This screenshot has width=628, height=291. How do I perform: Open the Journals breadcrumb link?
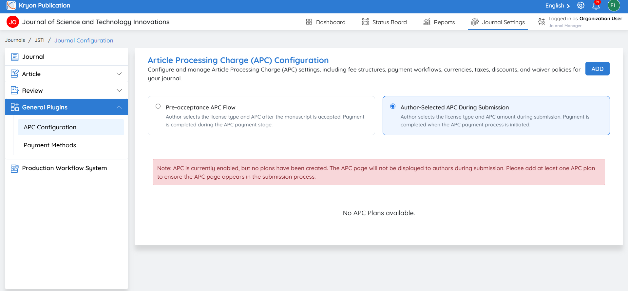pos(15,40)
